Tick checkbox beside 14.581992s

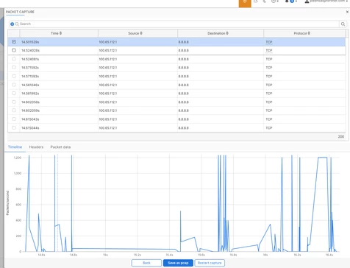click(14, 94)
